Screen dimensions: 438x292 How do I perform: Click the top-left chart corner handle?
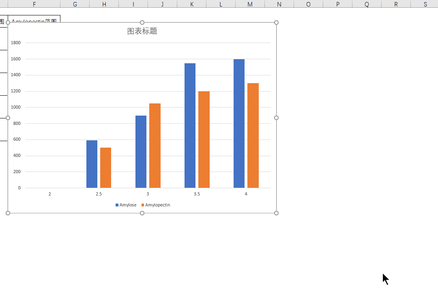click(8, 22)
